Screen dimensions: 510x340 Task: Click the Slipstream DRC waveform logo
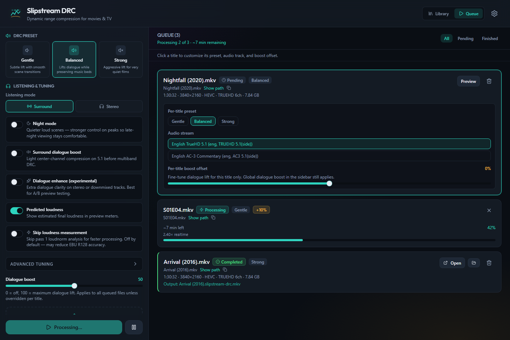pos(16,13)
